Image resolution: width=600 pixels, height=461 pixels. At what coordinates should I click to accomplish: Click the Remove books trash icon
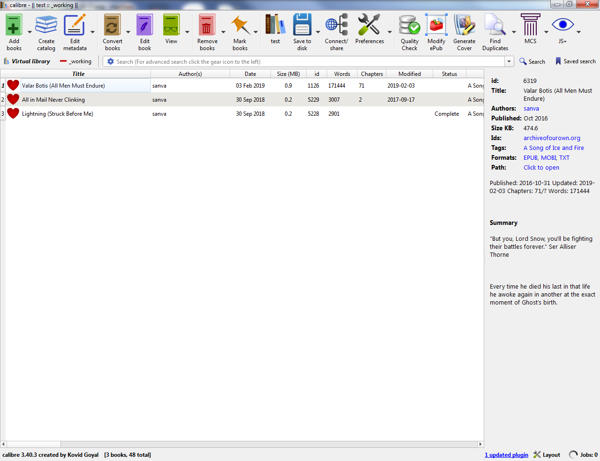click(207, 25)
